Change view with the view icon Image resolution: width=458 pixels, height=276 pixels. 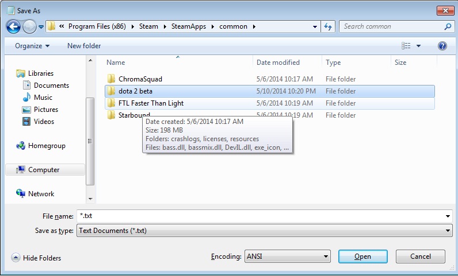[x=406, y=46]
